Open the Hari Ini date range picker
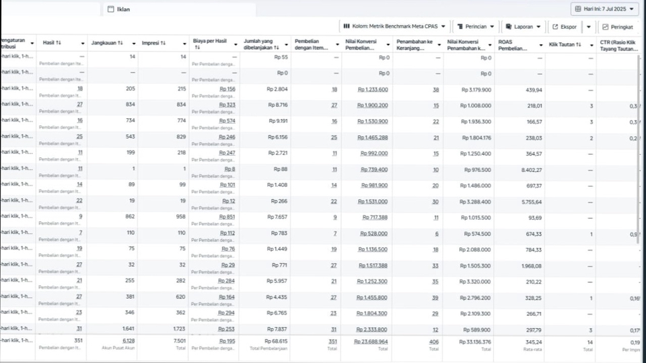The image size is (646, 363). coord(605,9)
